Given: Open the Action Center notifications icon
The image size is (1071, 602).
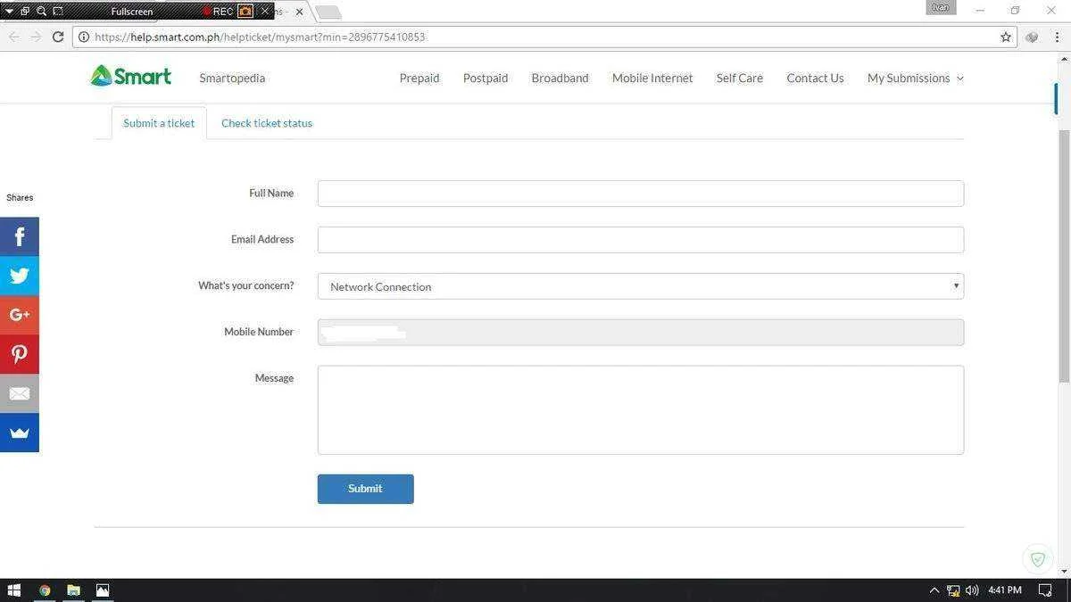Looking at the screenshot, I should [1046, 590].
